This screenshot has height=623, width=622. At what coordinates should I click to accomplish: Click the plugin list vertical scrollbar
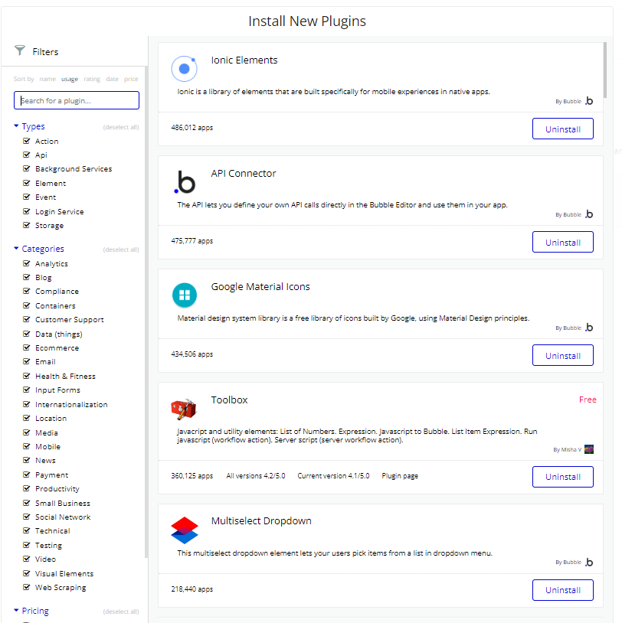click(605, 69)
